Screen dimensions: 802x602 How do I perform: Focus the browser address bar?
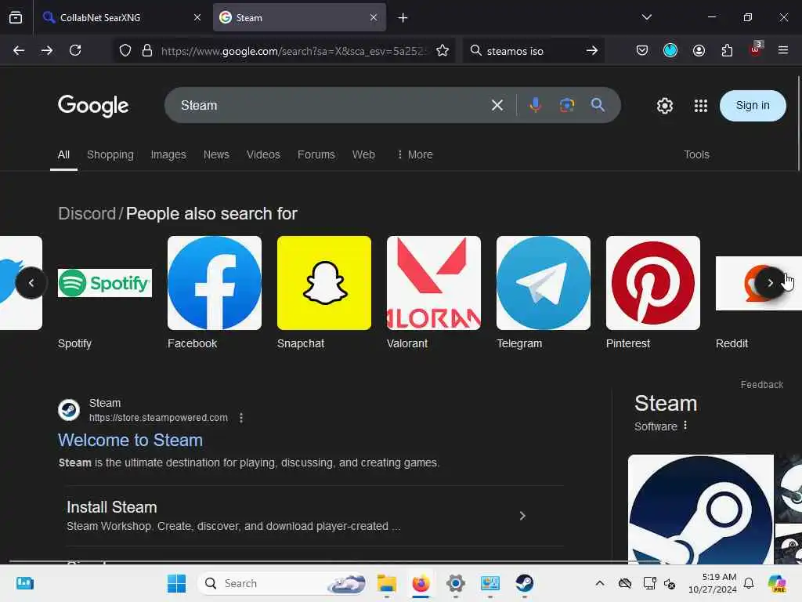pos(294,51)
